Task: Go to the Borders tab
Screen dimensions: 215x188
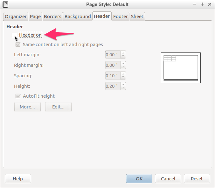Action: [x=52, y=17]
